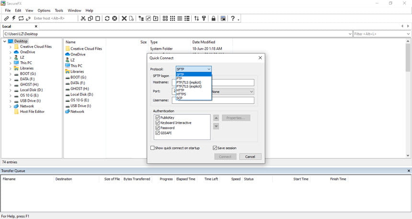Toggle the folder tree view icon
The image size is (412, 219).
(141, 18)
